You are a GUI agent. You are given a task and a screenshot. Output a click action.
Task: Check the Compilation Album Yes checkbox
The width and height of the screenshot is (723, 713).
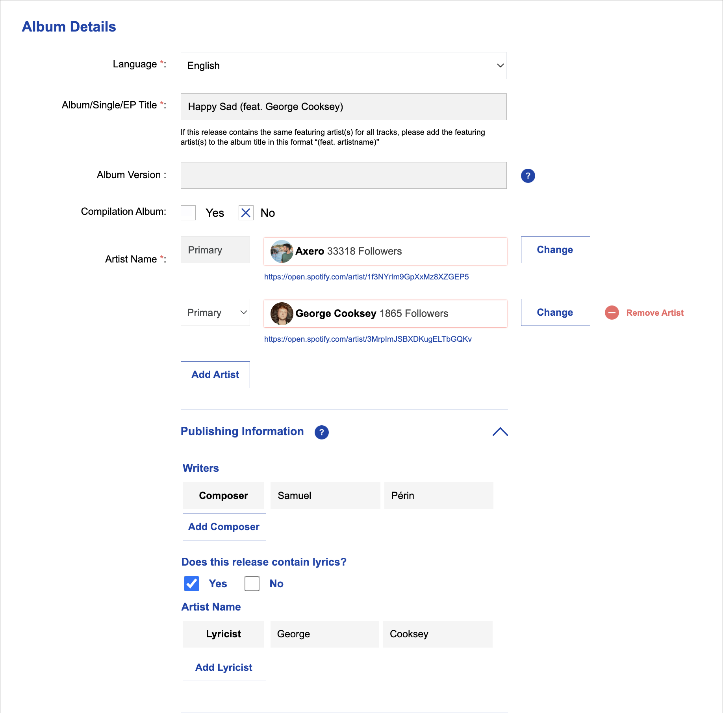(188, 213)
